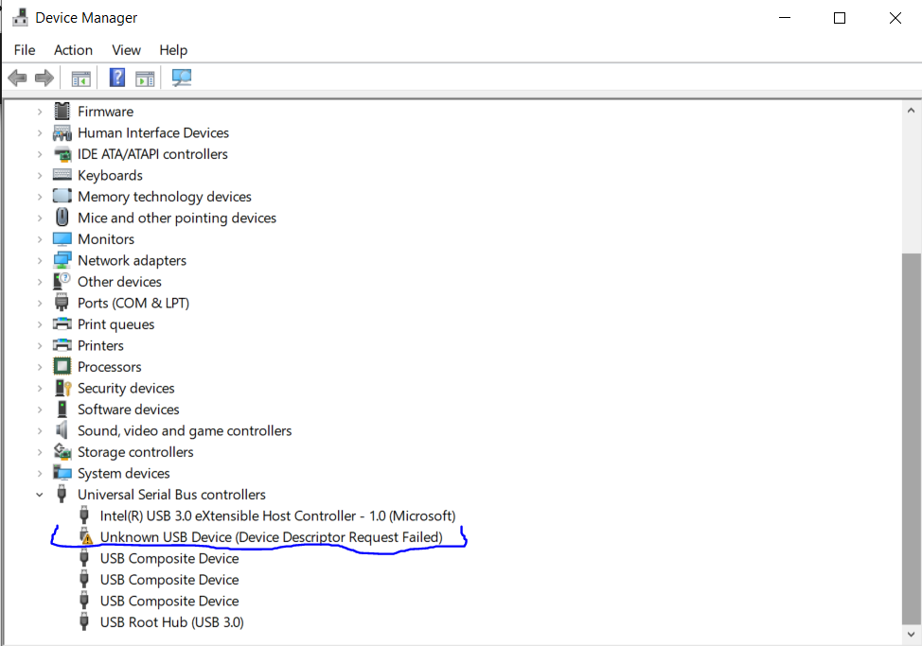Click the Network adapters icon
This screenshot has width=922, height=646.
tap(62, 260)
